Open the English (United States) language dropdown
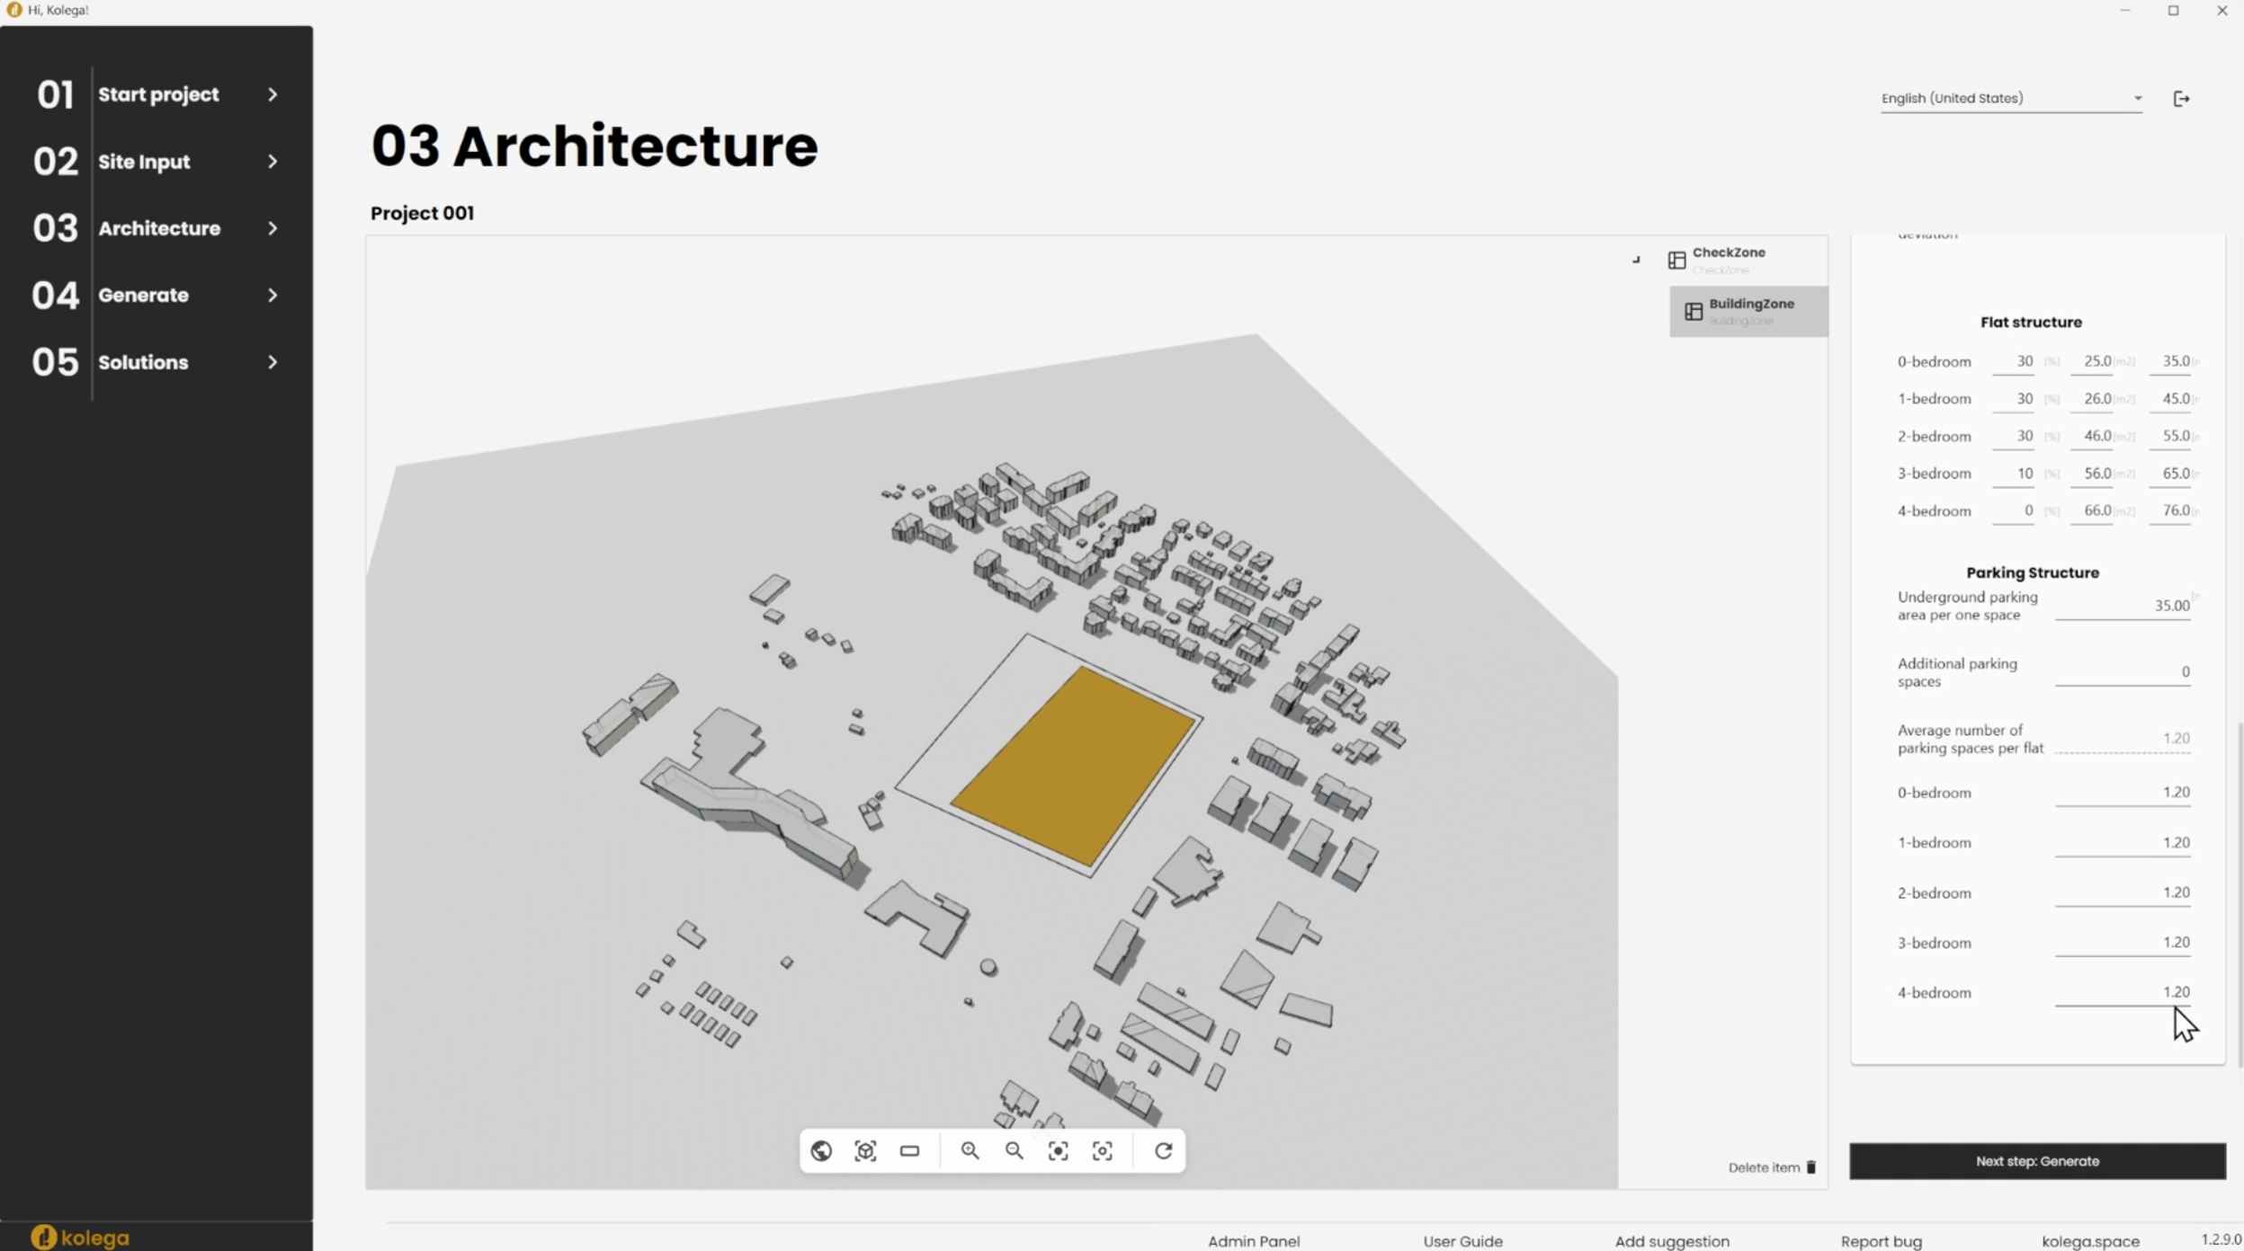This screenshot has width=2244, height=1251. (x=2010, y=98)
